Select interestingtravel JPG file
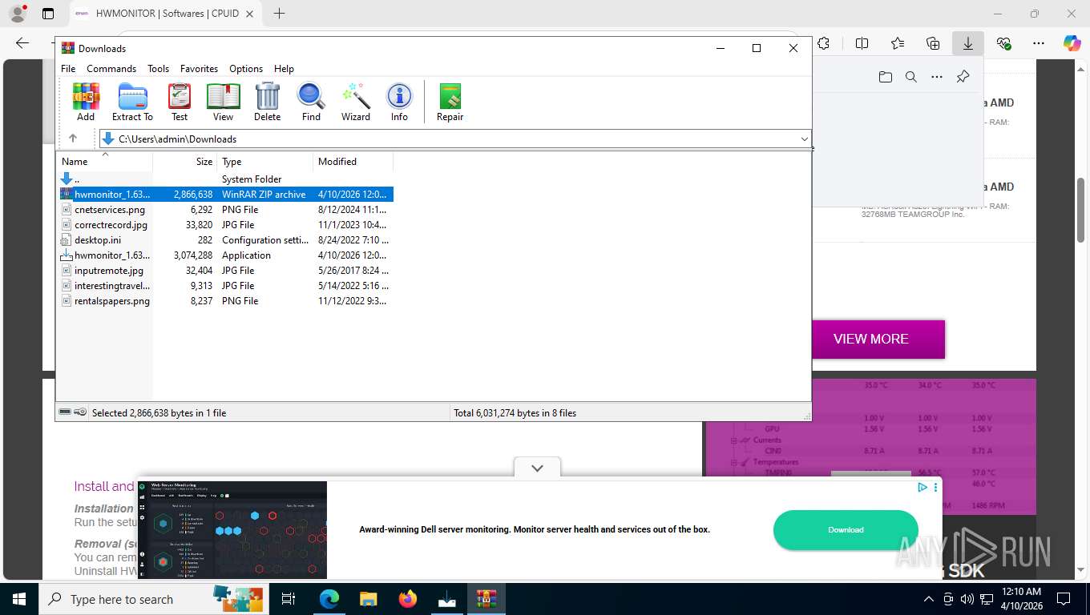This screenshot has width=1090, height=615. point(225,286)
